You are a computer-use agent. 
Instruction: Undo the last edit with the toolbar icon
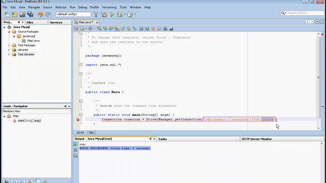coord(40,14)
